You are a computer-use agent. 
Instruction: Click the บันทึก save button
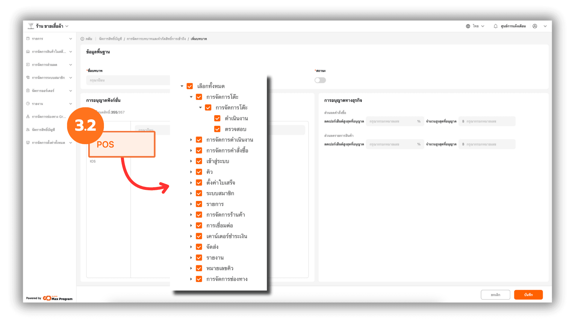[528, 295]
